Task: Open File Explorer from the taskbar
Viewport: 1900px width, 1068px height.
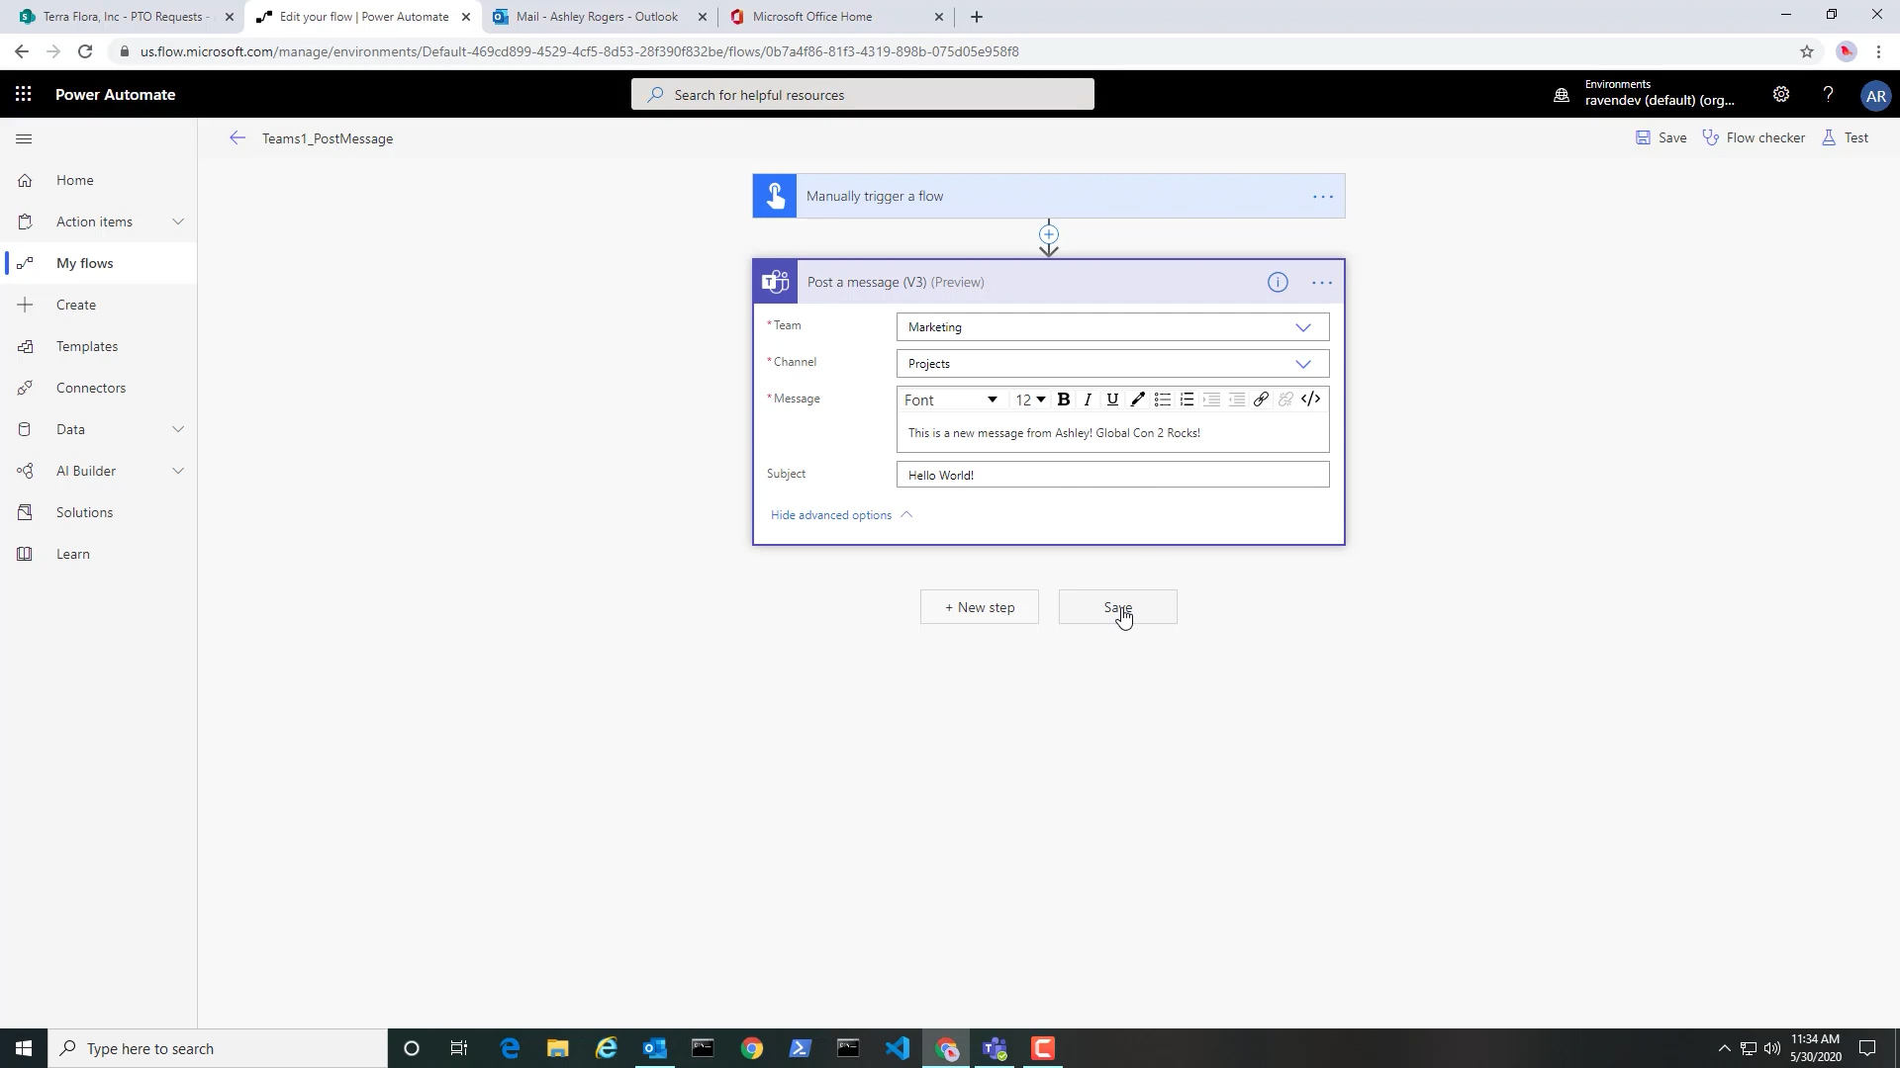Action: 558,1048
